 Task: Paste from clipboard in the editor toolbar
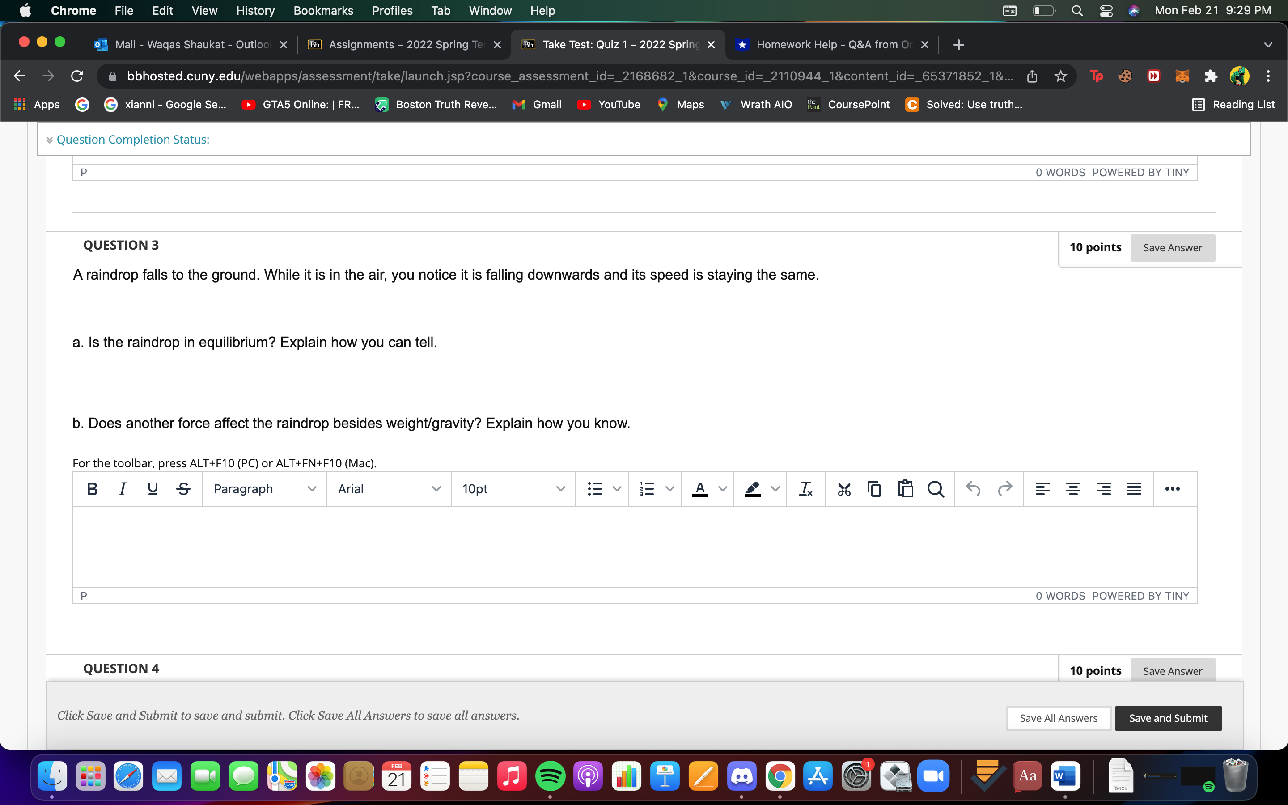905,488
